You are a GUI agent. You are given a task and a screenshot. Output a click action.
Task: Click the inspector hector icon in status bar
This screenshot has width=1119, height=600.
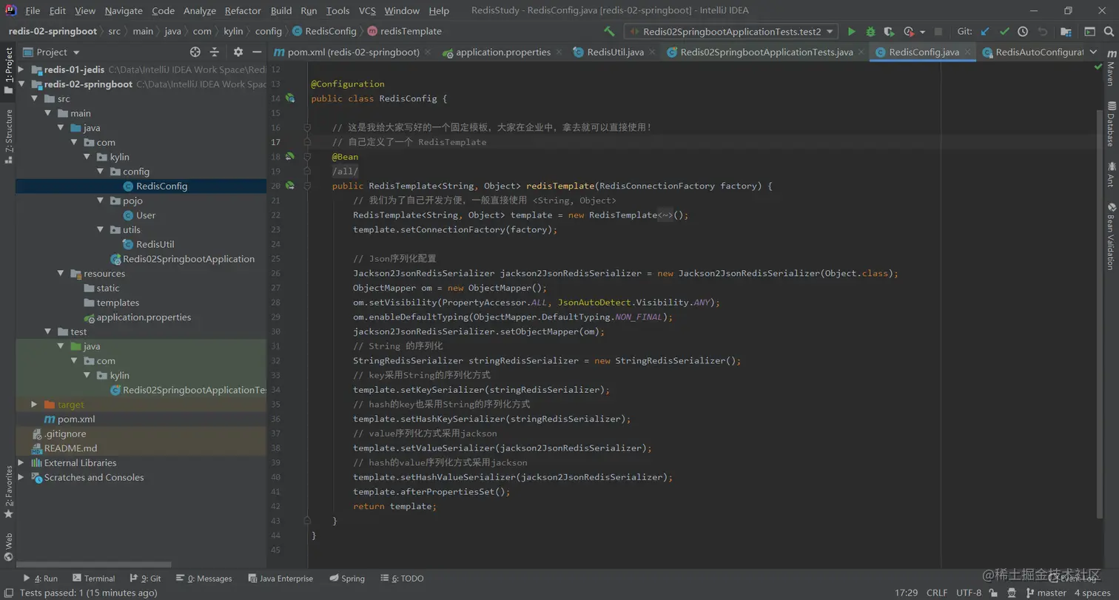tap(1012, 593)
